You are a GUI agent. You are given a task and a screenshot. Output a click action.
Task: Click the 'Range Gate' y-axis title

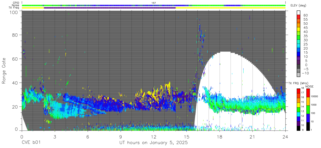(x=4, y=71)
